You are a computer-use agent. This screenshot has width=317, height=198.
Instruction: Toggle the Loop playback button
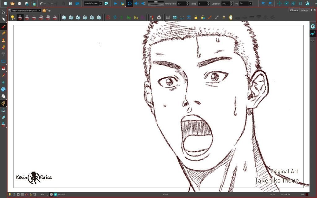(130, 3)
